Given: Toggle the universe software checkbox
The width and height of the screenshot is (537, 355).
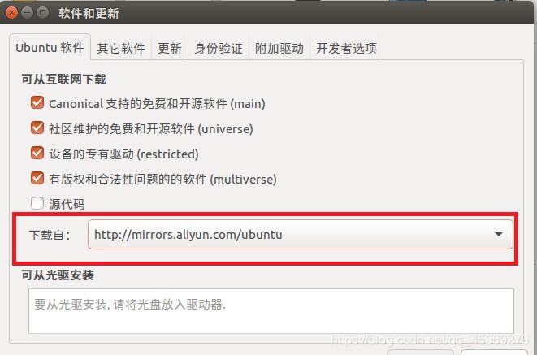Looking at the screenshot, I should tap(37, 128).
